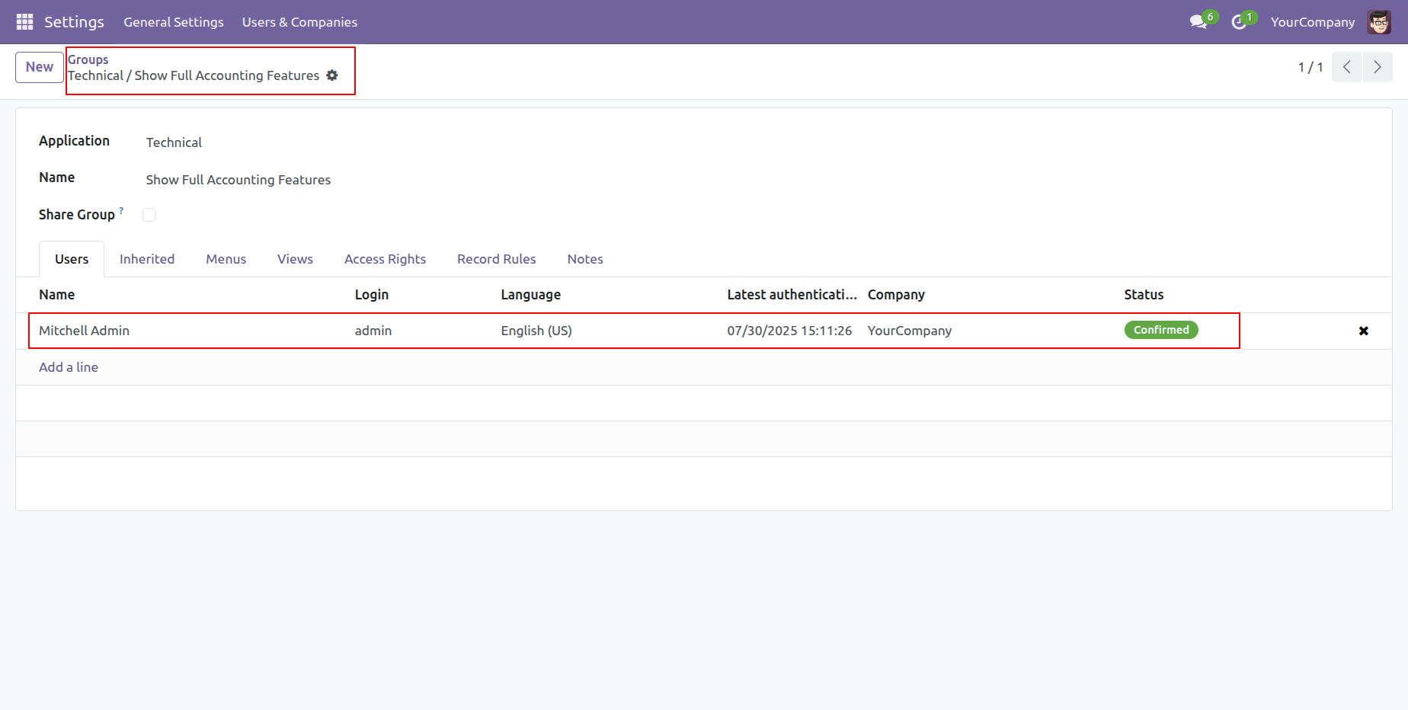This screenshot has height=710, width=1408.
Task: Click the Add a line link
Action: click(69, 367)
